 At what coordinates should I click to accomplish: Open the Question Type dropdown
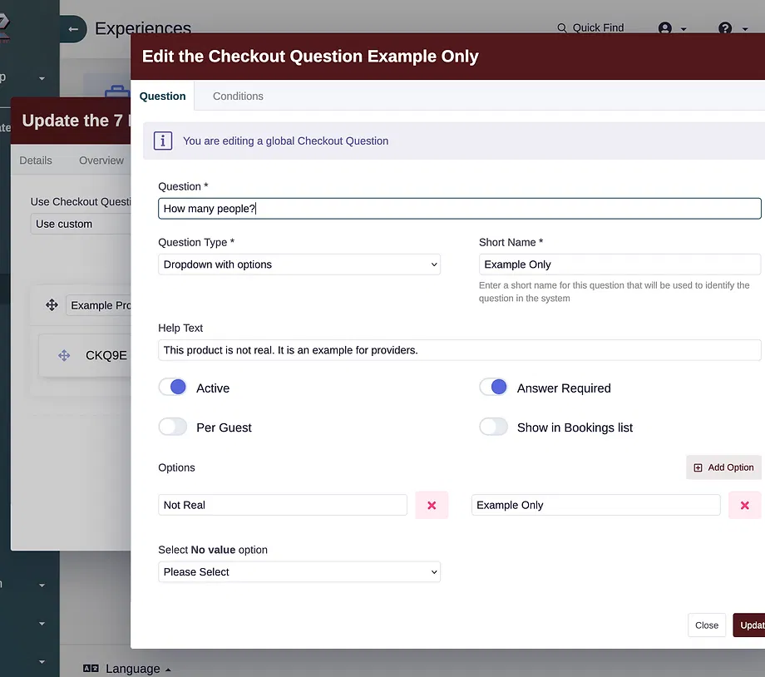coord(299,264)
